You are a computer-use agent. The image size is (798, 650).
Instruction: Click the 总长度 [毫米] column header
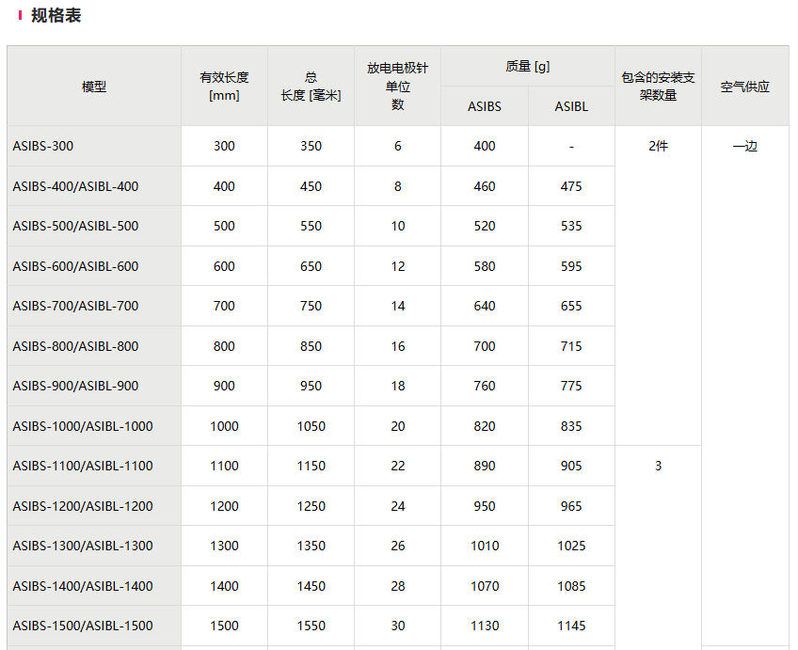tap(311, 87)
